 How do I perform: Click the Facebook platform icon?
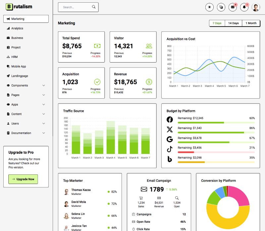click(x=170, y=119)
